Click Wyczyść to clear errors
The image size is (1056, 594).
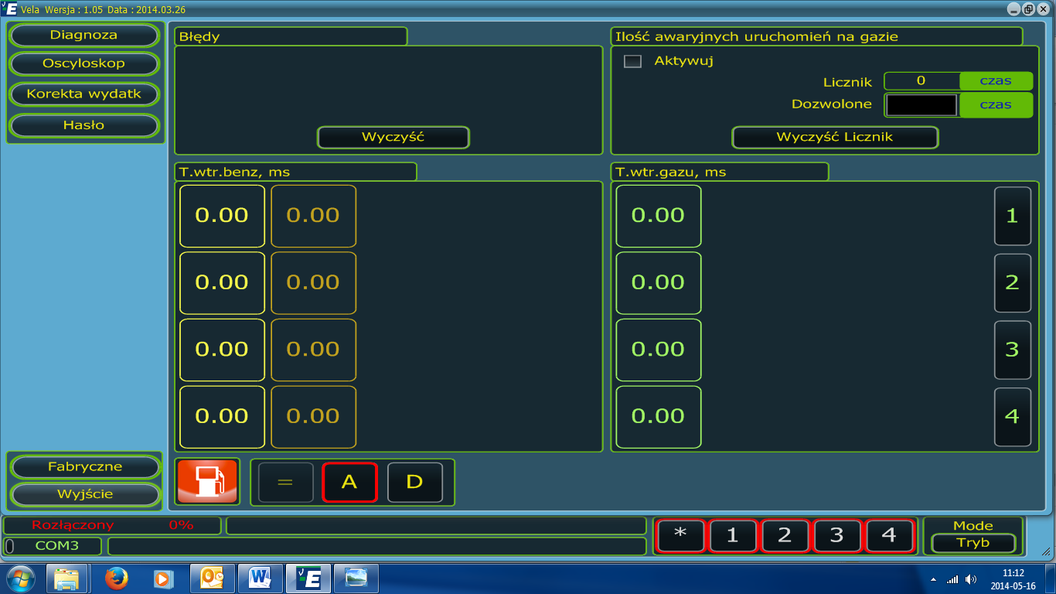[x=393, y=137]
